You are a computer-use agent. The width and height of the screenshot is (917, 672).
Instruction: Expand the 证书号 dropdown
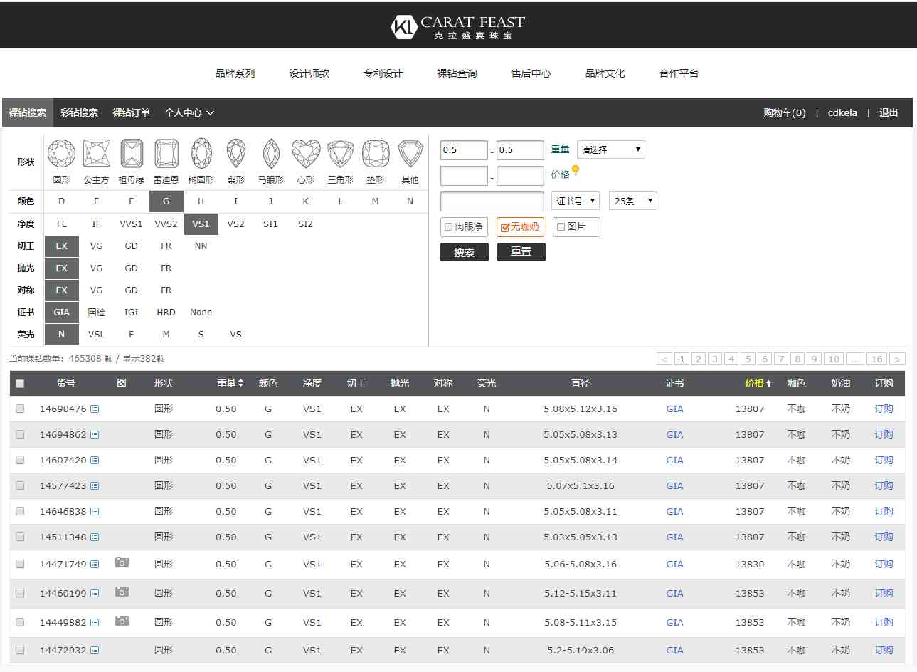(576, 201)
